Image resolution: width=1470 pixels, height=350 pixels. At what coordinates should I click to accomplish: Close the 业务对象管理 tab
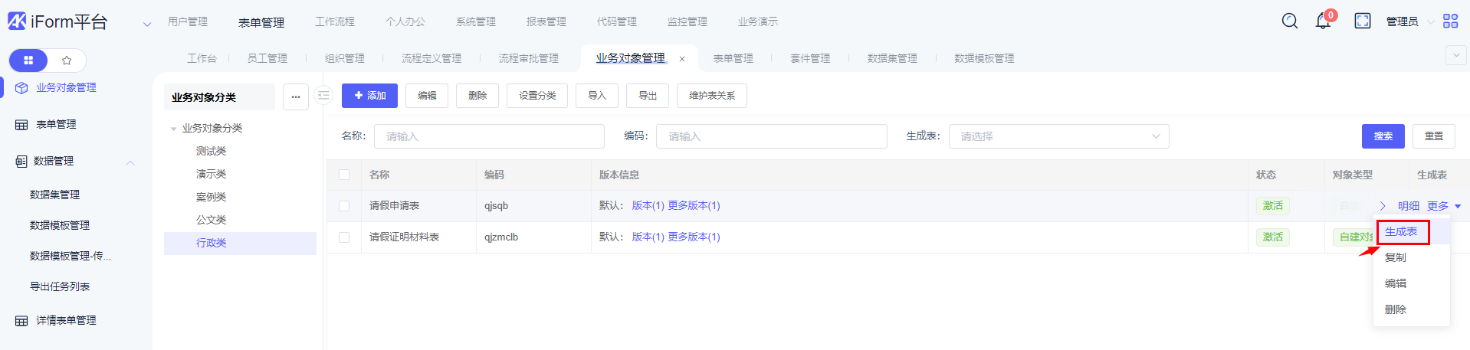(682, 59)
